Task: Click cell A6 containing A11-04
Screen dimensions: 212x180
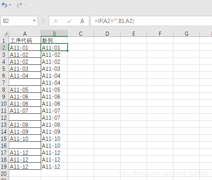Action: point(25,75)
